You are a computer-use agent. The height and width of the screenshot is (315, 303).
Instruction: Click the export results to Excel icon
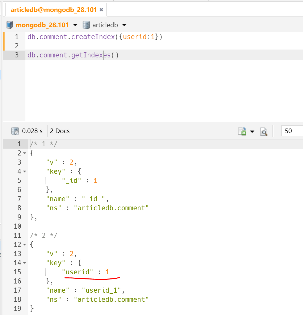click(x=242, y=131)
